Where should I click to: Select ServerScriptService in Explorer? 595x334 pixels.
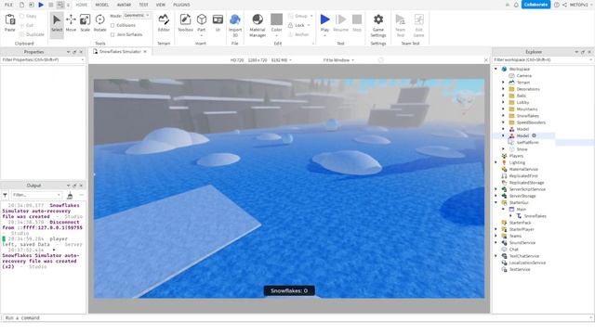[x=527, y=189]
